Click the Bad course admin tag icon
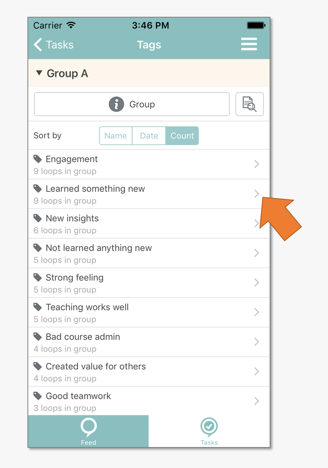The image size is (328, 468). (x=37, y=337)
